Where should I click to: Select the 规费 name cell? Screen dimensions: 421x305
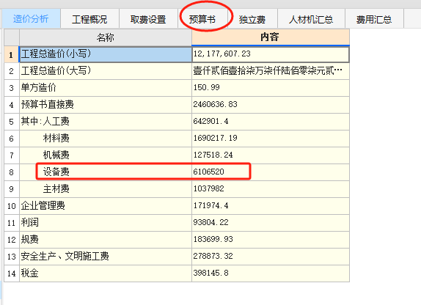click(x=106, y=240)
